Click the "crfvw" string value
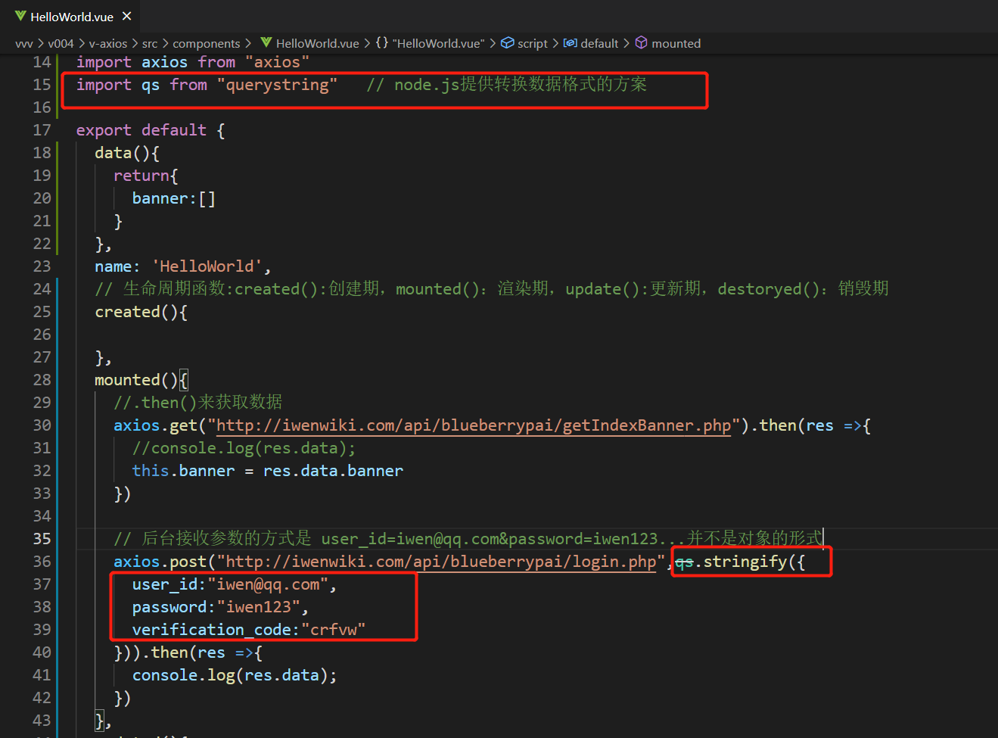The height and width of the screenshot is (738, 998). [x=334, y=630]
